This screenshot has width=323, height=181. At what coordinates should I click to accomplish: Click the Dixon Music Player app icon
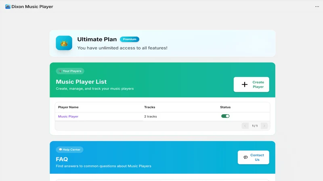pos(8,6)
